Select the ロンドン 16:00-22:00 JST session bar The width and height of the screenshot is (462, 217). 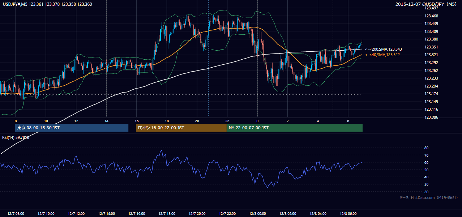pyautogui.click(x=181, y=128)
